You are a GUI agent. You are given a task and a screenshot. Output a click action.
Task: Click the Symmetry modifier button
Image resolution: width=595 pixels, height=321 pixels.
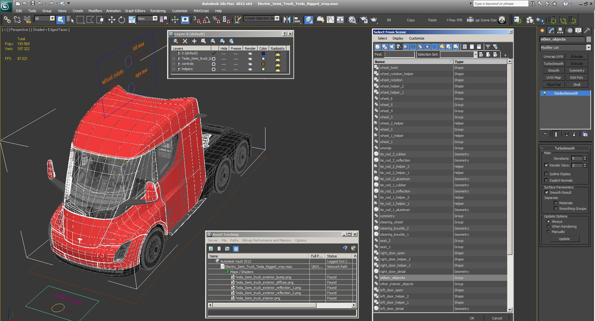point(577,71)
